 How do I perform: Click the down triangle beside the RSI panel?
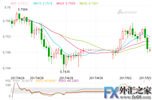[149, 81]
